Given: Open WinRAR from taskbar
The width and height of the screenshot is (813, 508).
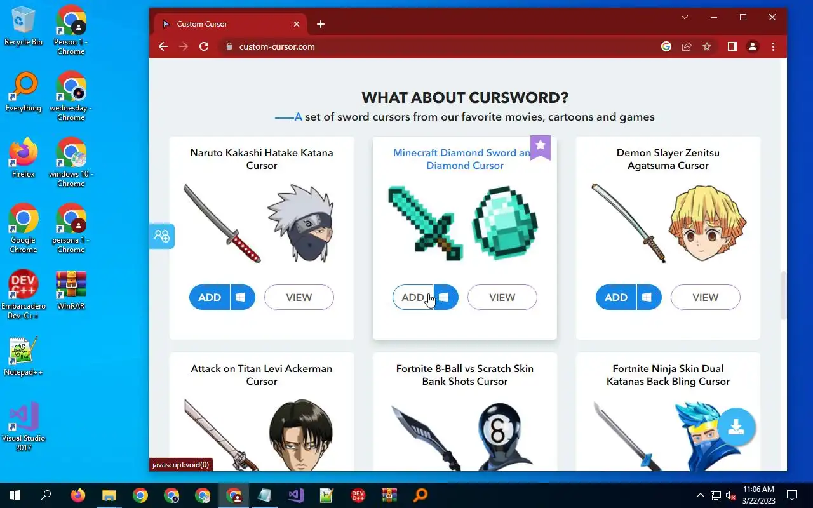Looking at the screenshot, I should point(389,495).
